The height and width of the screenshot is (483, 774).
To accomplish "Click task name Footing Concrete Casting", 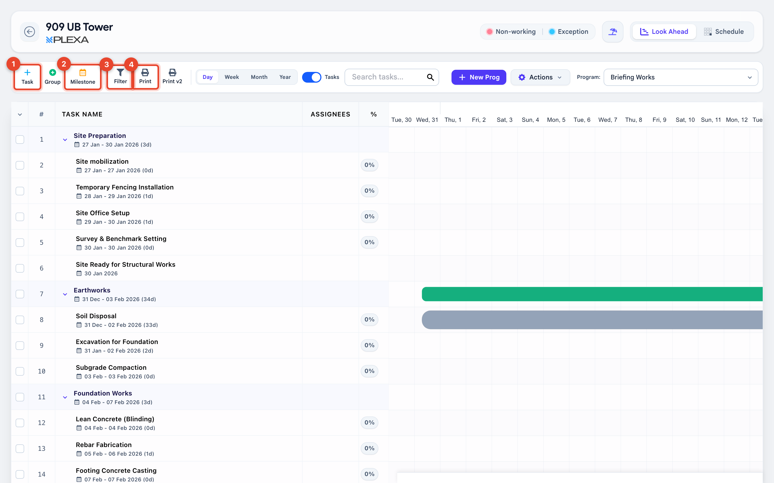I will (116, 471).
